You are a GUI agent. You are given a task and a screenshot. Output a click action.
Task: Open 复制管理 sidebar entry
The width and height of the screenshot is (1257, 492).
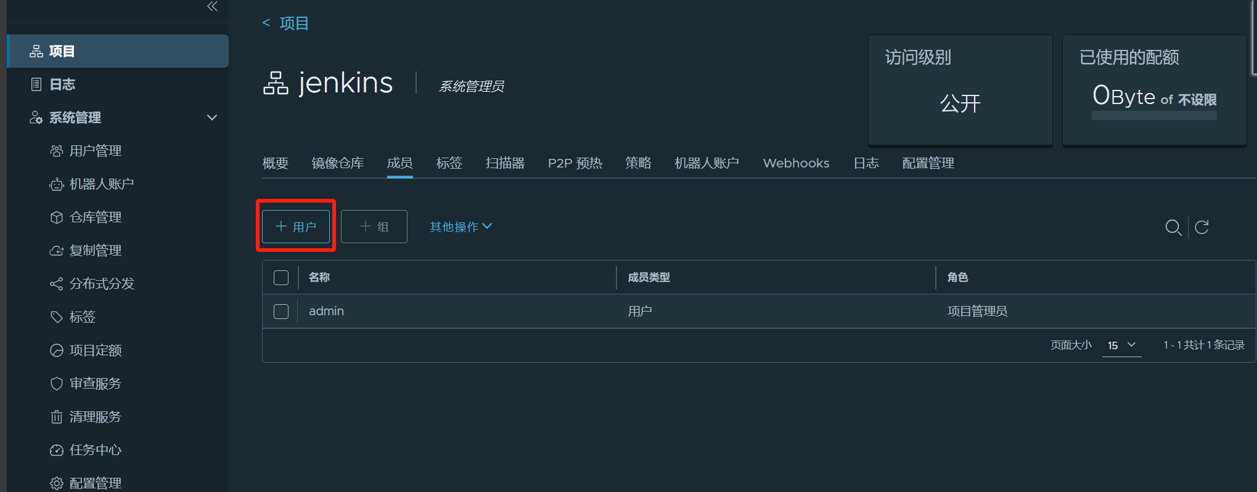[x=95, y=251]
